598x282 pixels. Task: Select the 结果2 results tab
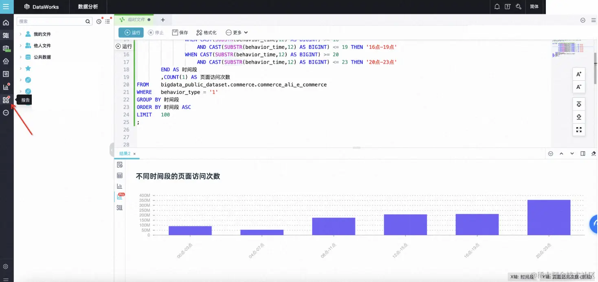(x=125, y=154)
